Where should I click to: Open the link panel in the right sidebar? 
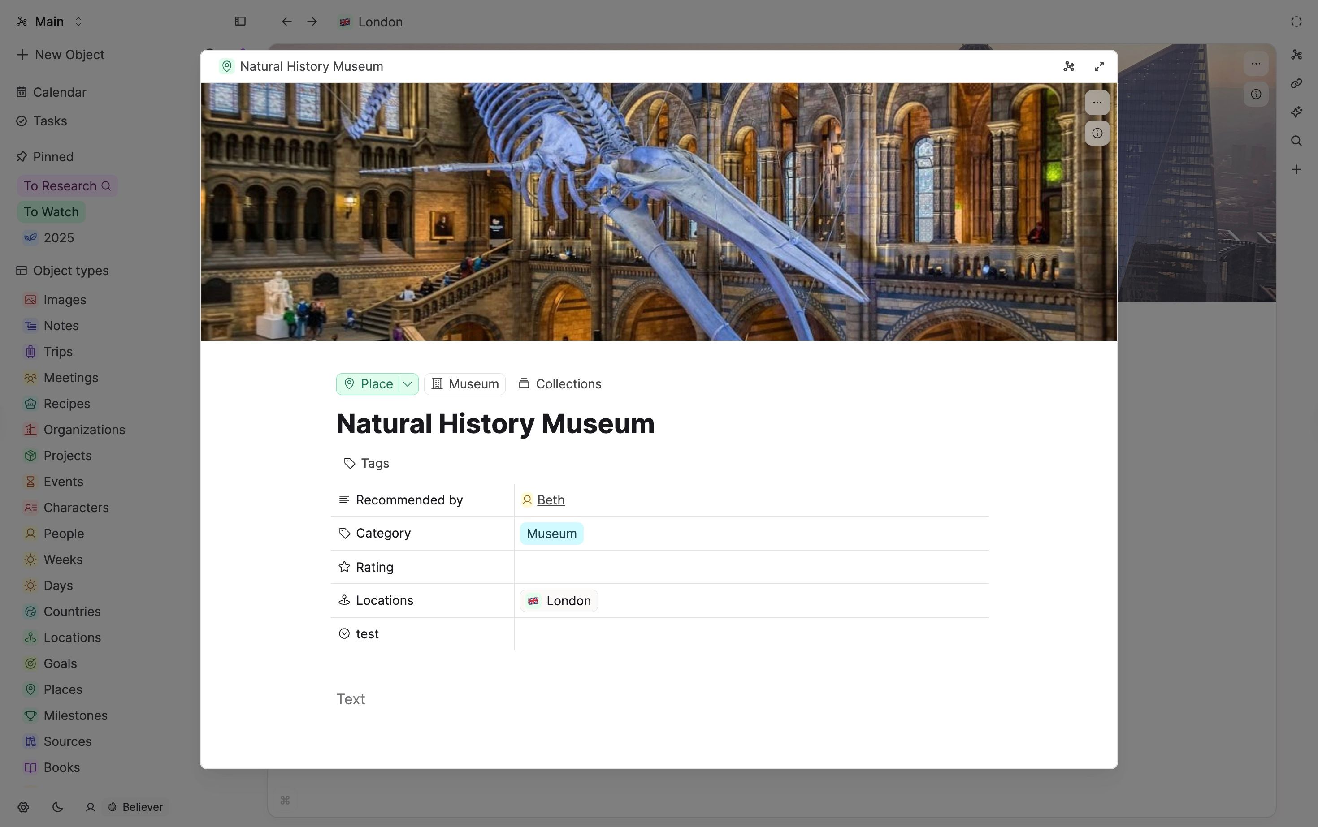click(x=1296, y=83)
